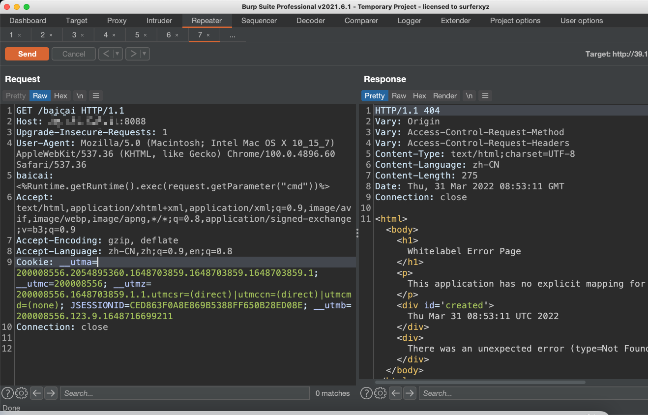Click the Cookie header line
Screen dimensions: 648x415
coord(186,262)
